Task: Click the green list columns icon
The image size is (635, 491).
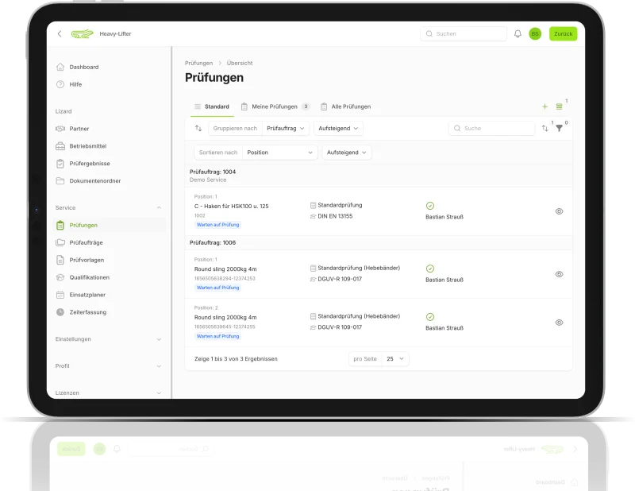Action: click(x=559, y=106)
